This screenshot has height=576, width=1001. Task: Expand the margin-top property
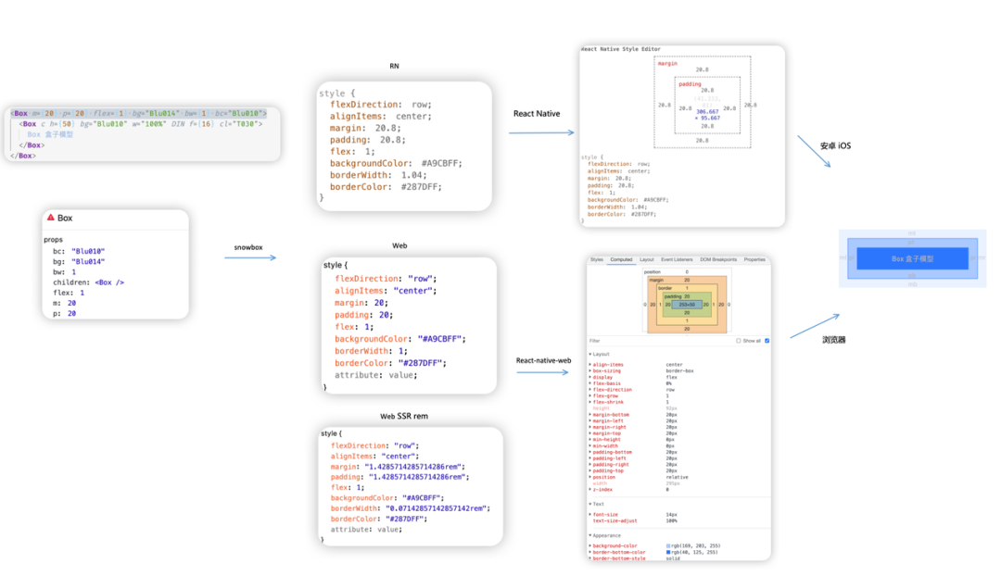pos(589,433)
